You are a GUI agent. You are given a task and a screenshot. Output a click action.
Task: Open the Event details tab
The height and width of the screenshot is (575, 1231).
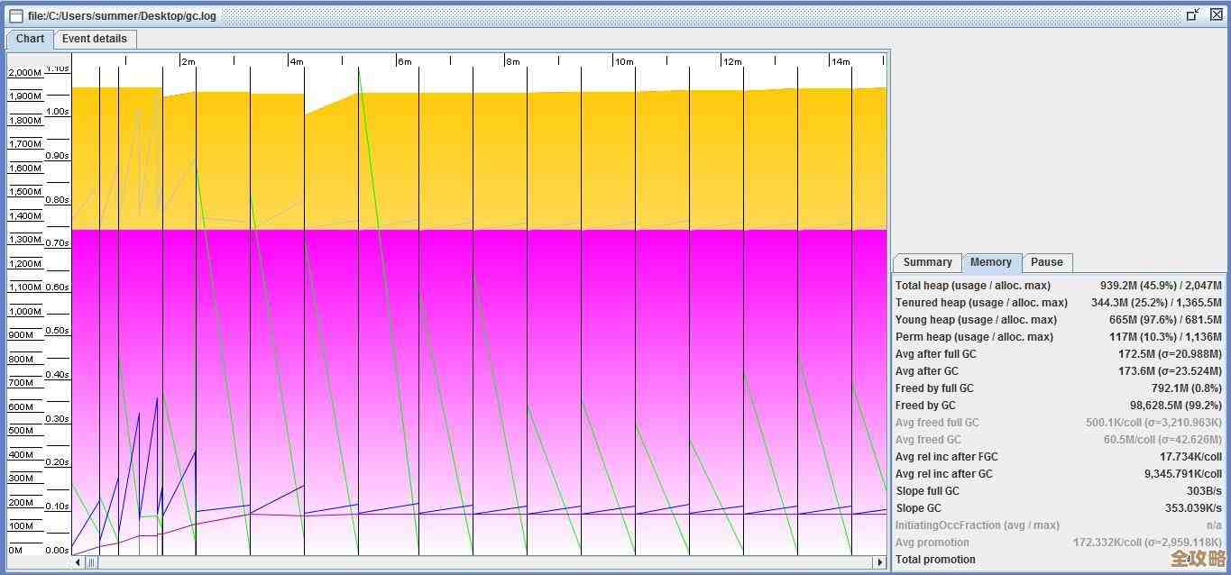pyautogui.click(x=95, y=39)
